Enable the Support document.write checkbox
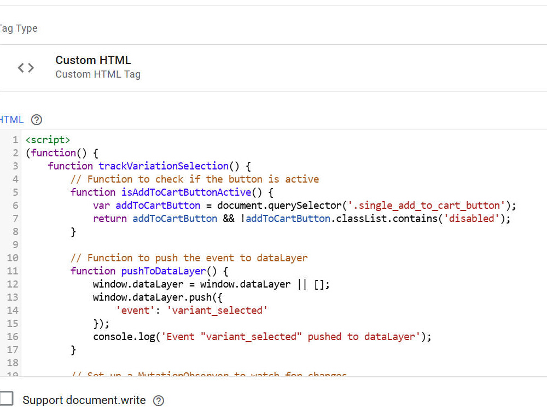The height and width of the screenshot is (410, 547). click(6, 398)
